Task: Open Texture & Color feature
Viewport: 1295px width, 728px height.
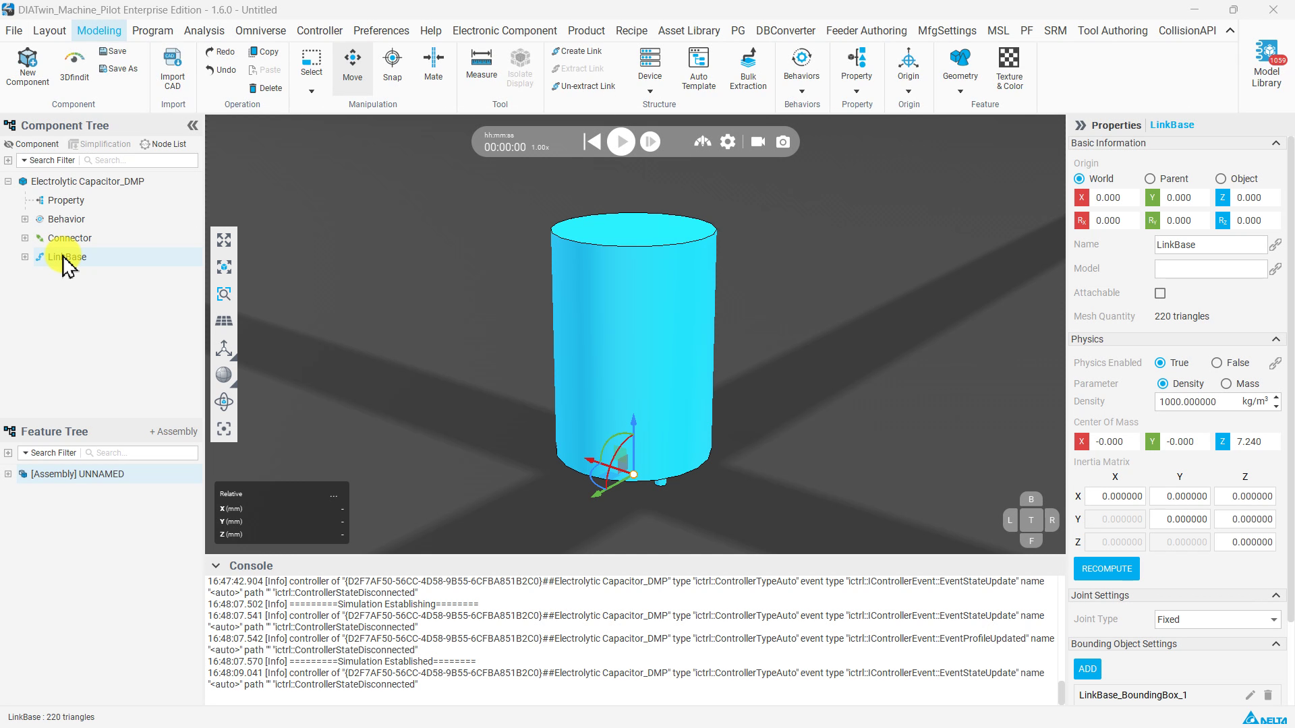Action: [x=1009, y=69]
